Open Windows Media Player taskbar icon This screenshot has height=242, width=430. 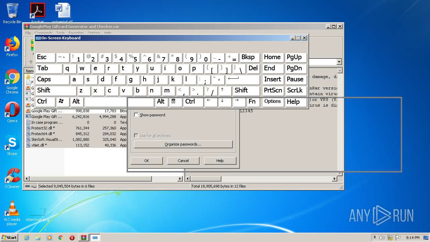coord(49,238)
